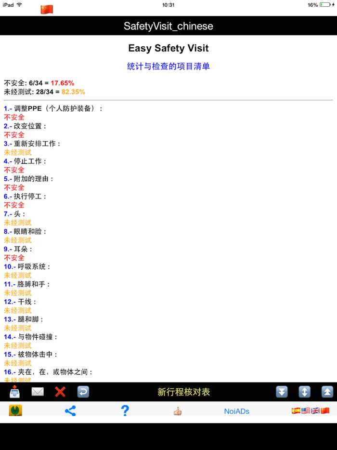
Task: Select item 12 干线
Action: (20, 302)
